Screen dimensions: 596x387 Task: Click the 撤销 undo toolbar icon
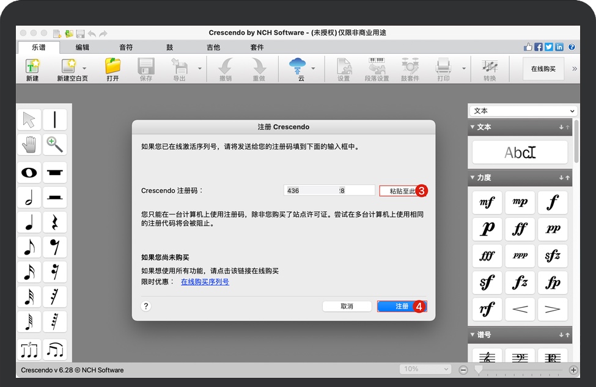[225, 68]
